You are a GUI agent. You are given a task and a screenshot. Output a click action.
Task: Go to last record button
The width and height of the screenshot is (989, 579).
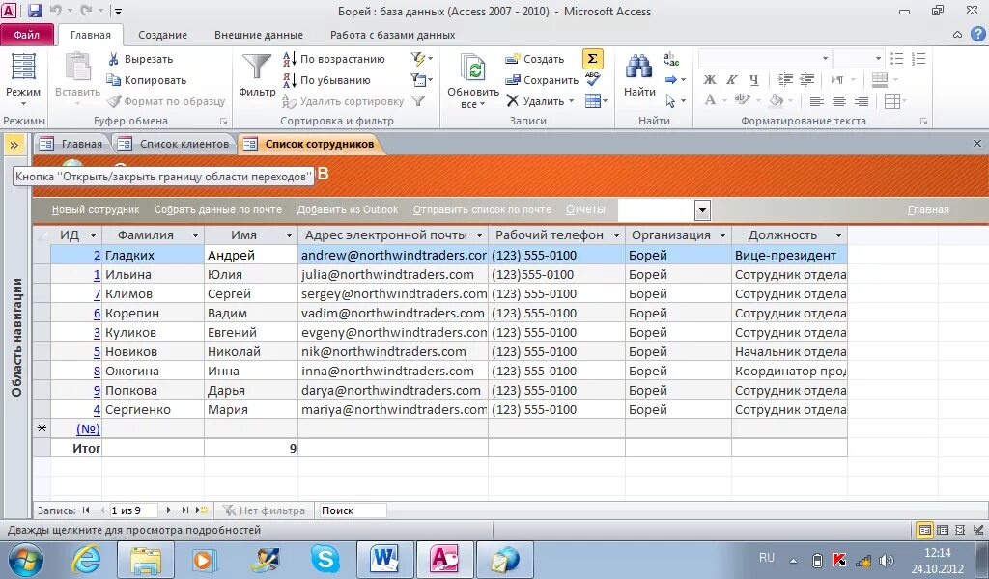(184, 510)
